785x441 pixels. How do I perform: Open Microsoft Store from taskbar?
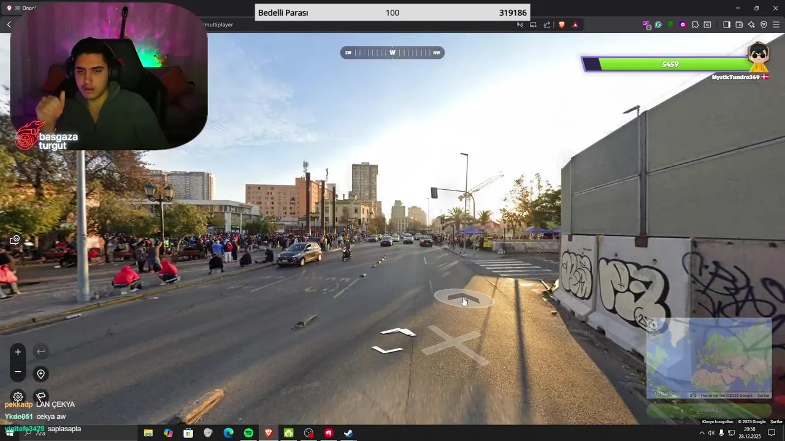coord(188,433)
